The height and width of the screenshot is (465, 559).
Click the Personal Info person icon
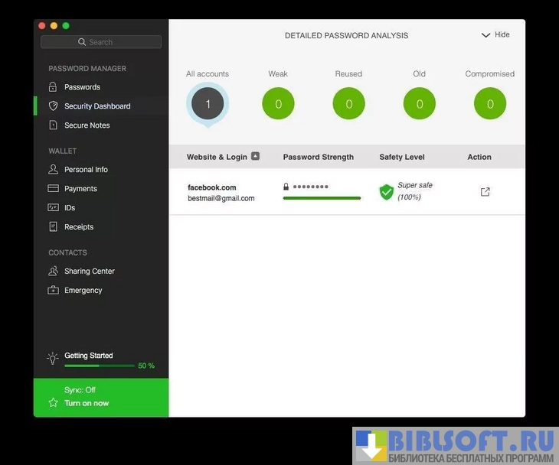tap(53, 169)
